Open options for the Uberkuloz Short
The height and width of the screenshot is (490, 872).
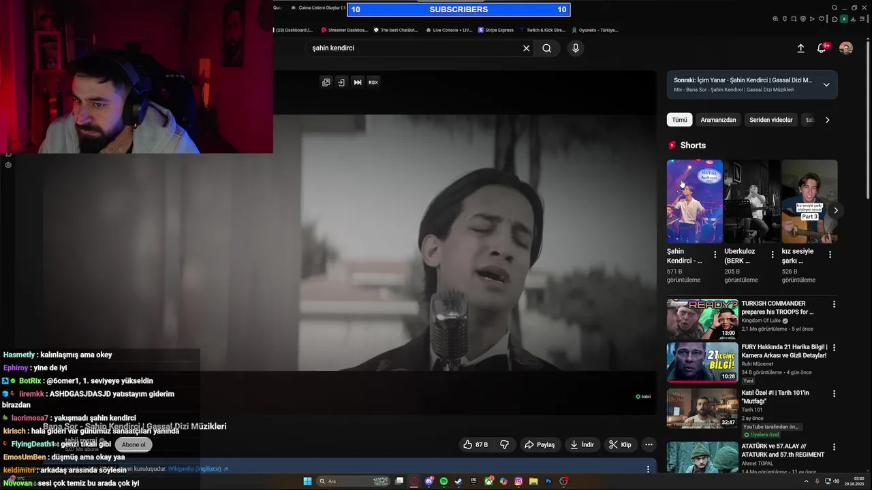pyautogui.click(x=772, y=255)
